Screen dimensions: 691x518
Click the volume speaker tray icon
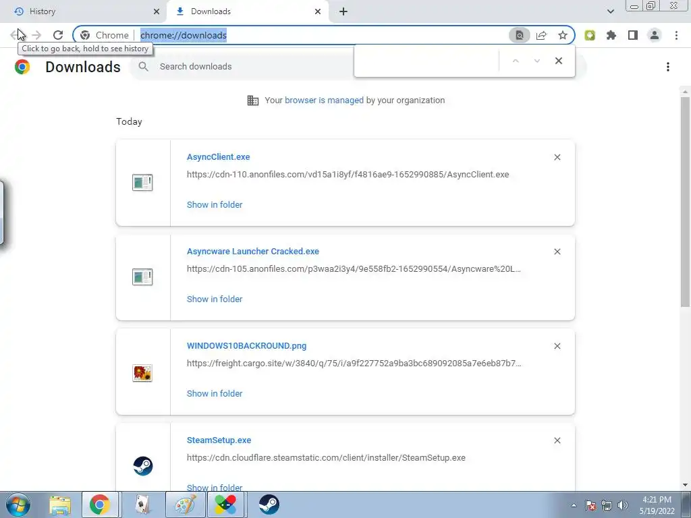tap(623, 505)
